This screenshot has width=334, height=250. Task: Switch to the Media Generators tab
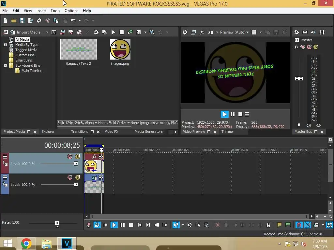point(148,132)
